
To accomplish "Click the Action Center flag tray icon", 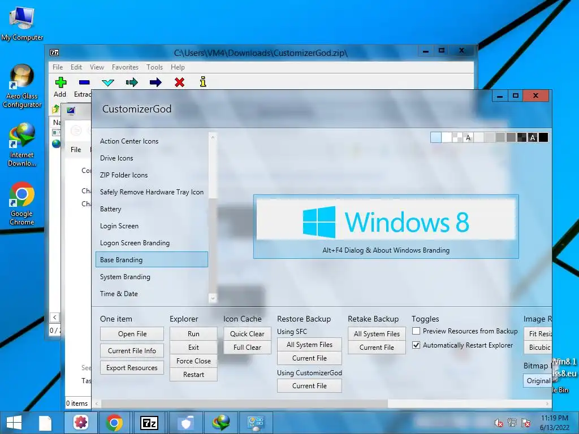I will point(526,423).
